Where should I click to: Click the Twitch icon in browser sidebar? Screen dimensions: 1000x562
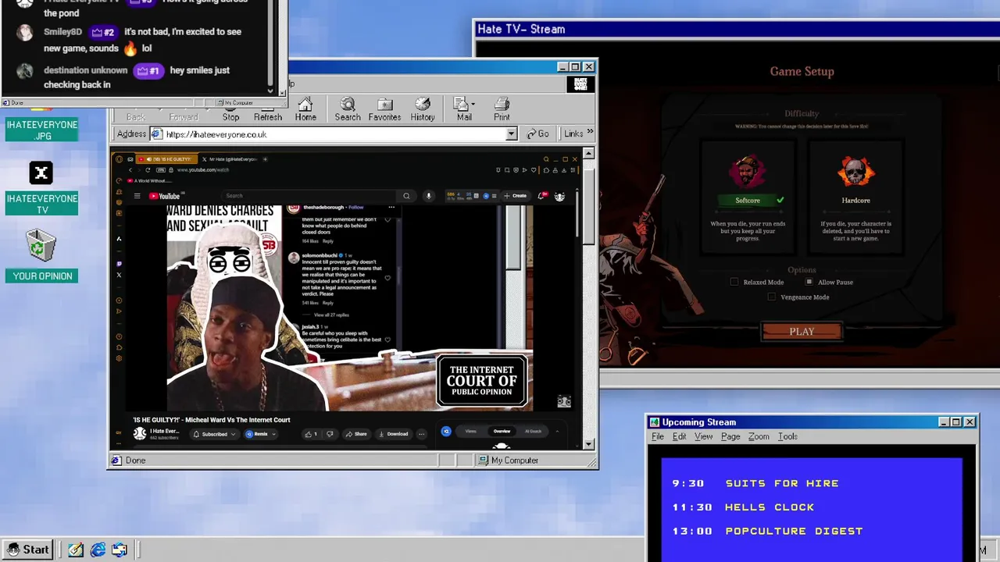[119, 264]
